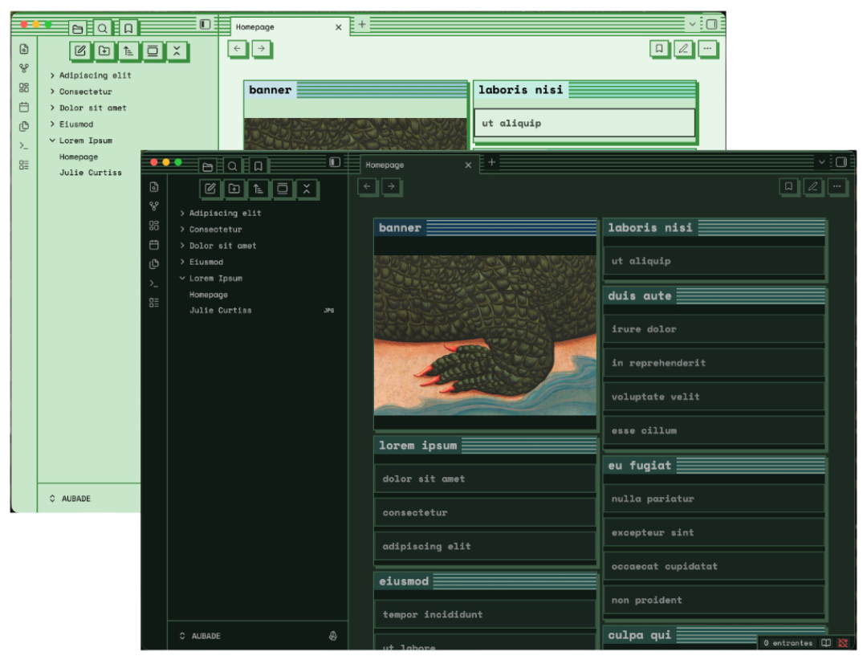
Task: Collapse all folders in light window explorer
Action: pos(177,51)
